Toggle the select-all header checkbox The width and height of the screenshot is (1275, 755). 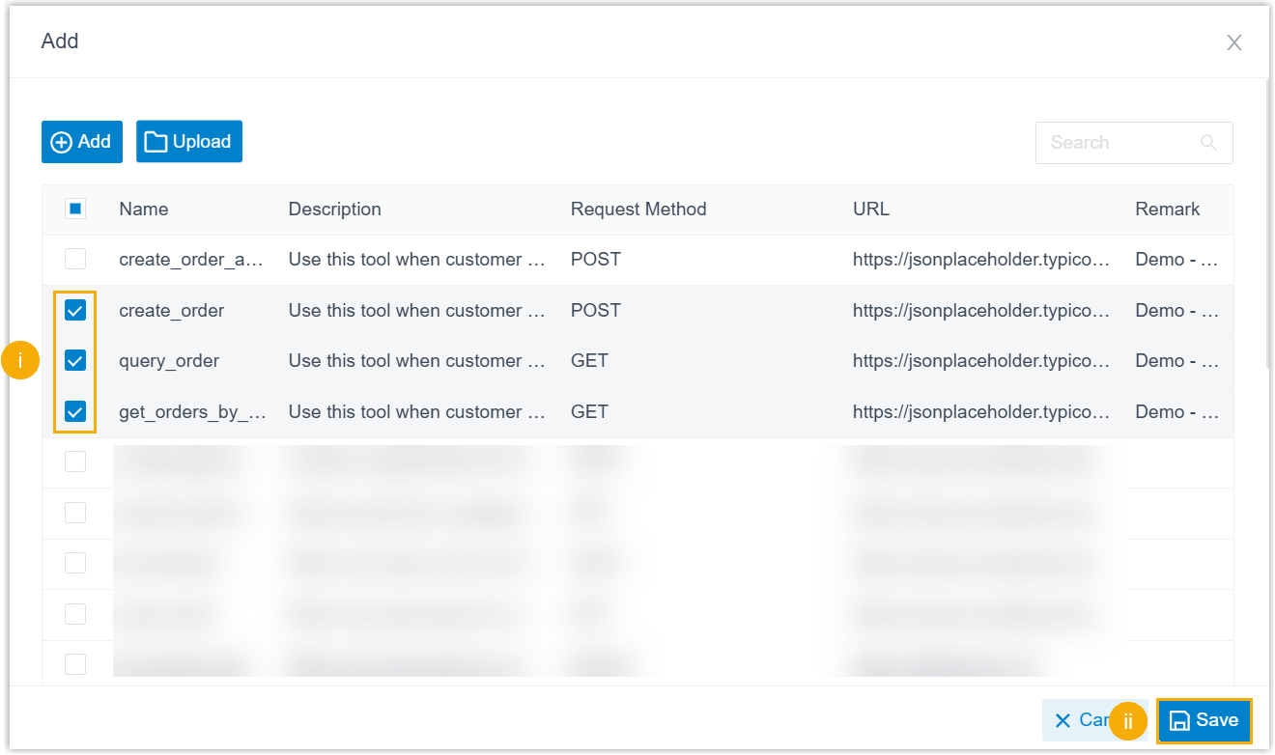pyautogui.click(x=75, y=209)
